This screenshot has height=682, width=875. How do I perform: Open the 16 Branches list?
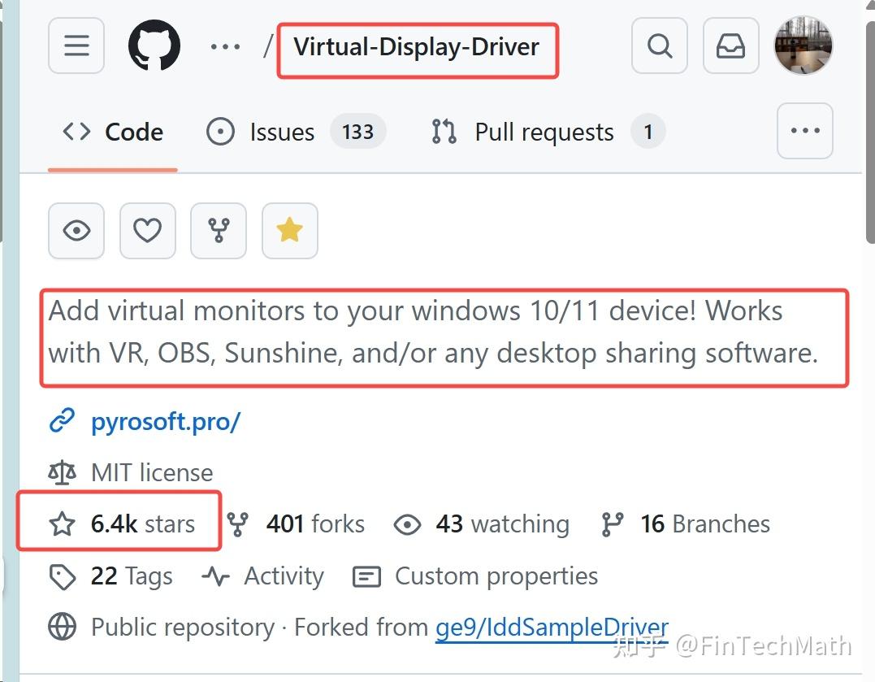click(704, 524)
